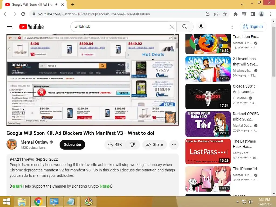Switch to Chrome on the taskbar

(x=38, y=202)
